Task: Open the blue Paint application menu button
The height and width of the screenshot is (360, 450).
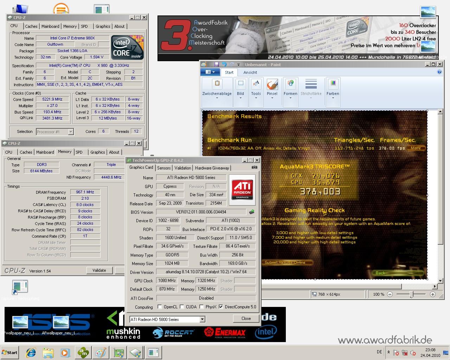Action: point(210,72)
